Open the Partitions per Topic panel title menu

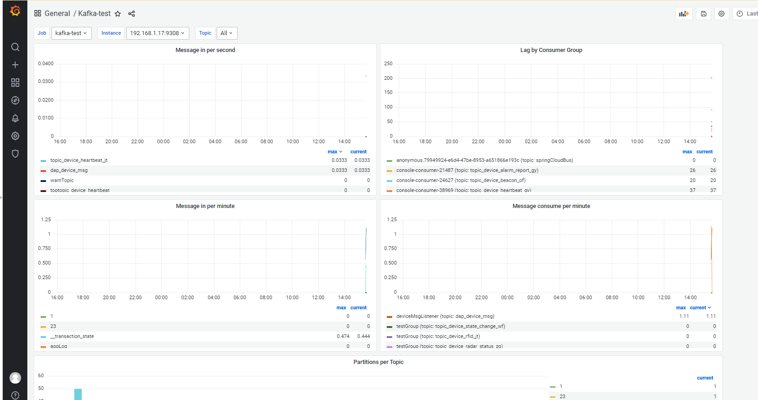(x=379, y=362)
